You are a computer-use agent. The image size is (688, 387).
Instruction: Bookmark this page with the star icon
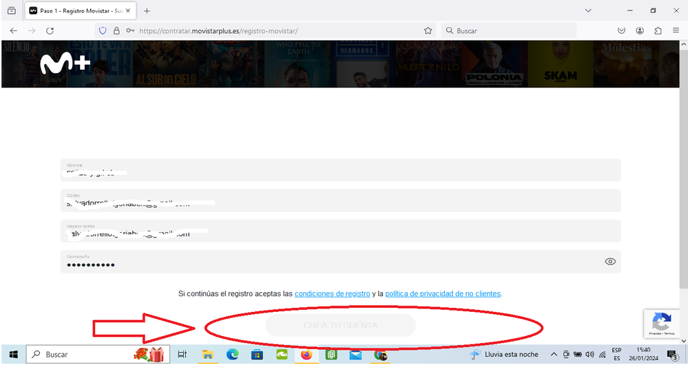tap(428, 31)
